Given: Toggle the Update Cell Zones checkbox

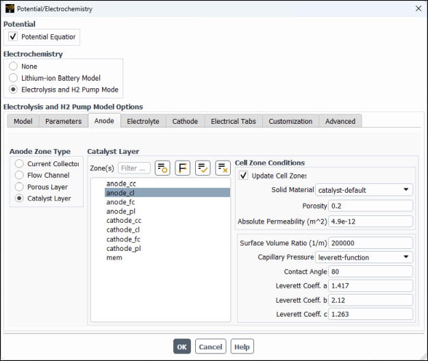Looking at the screenshot, I should [x=243, y=176].
